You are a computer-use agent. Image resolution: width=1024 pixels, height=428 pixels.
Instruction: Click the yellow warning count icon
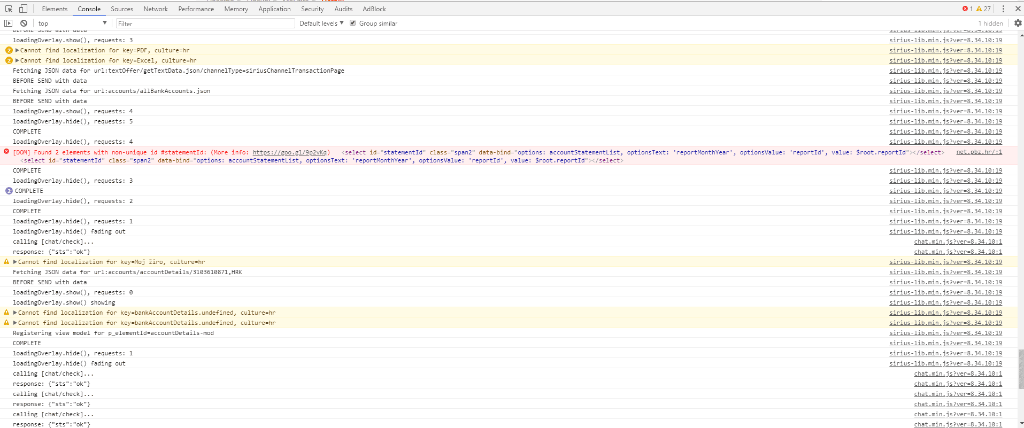coord(979,9)
